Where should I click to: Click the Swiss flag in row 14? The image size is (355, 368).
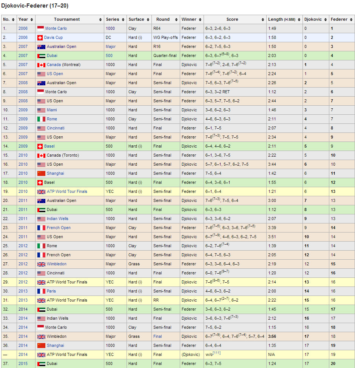coord(40,146)
